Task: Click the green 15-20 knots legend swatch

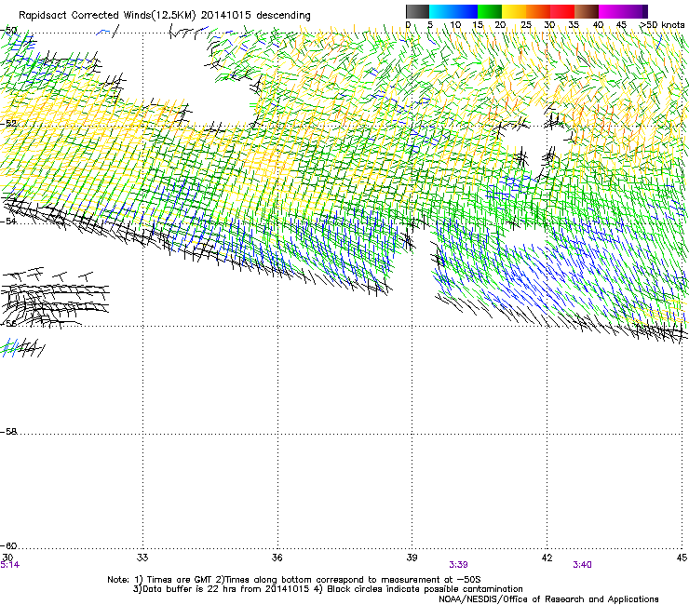Action: [x=490, y=11]
